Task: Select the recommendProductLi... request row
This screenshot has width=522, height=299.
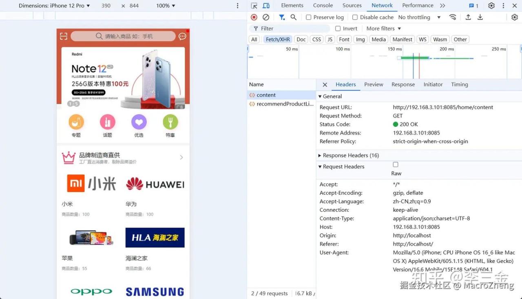Action: pyautogui.click(x=281, y=104)
